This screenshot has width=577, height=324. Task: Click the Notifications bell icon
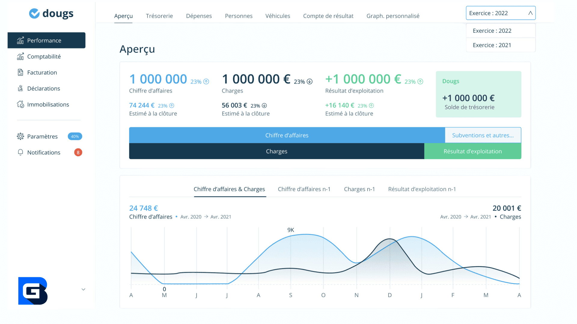[x=20, y=152]
